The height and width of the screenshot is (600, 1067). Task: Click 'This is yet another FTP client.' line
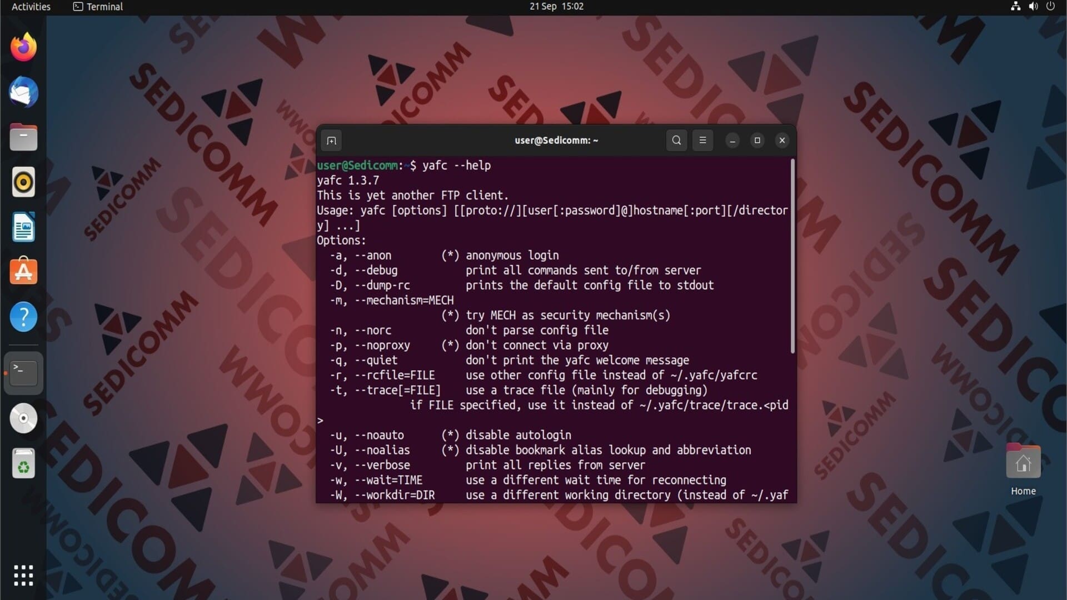point(413,196)
